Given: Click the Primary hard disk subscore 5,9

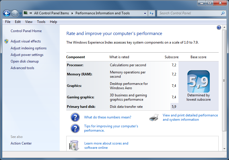Looking at the screenshot, I should (174, 107).
